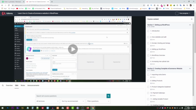Image resolution: width=196 pixels, height=110 pixels.
Task: Focus the 'Search all course questions' field
Action: (71, 96)
